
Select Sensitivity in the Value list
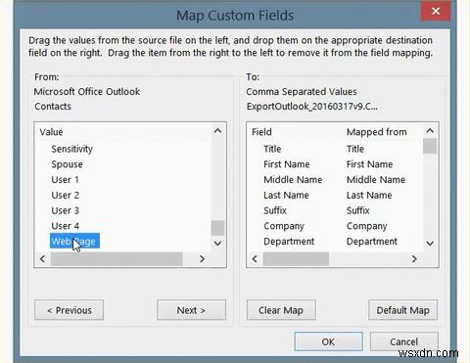[72, 149]
